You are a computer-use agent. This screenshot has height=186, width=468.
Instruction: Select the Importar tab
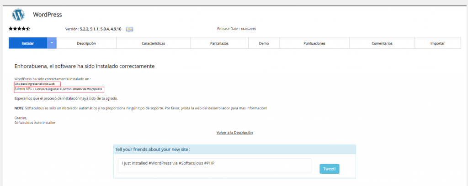437,43
